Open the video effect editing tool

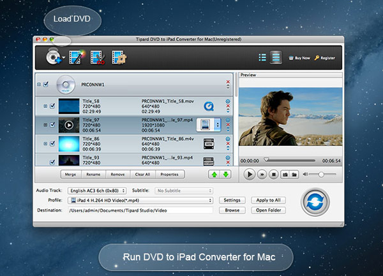[x=77, y=58]
